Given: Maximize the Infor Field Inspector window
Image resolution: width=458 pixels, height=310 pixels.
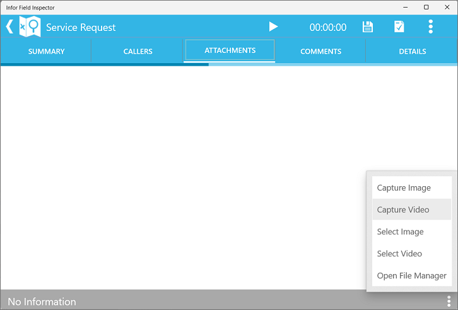Looking at the screenshot, I should 426,7.
